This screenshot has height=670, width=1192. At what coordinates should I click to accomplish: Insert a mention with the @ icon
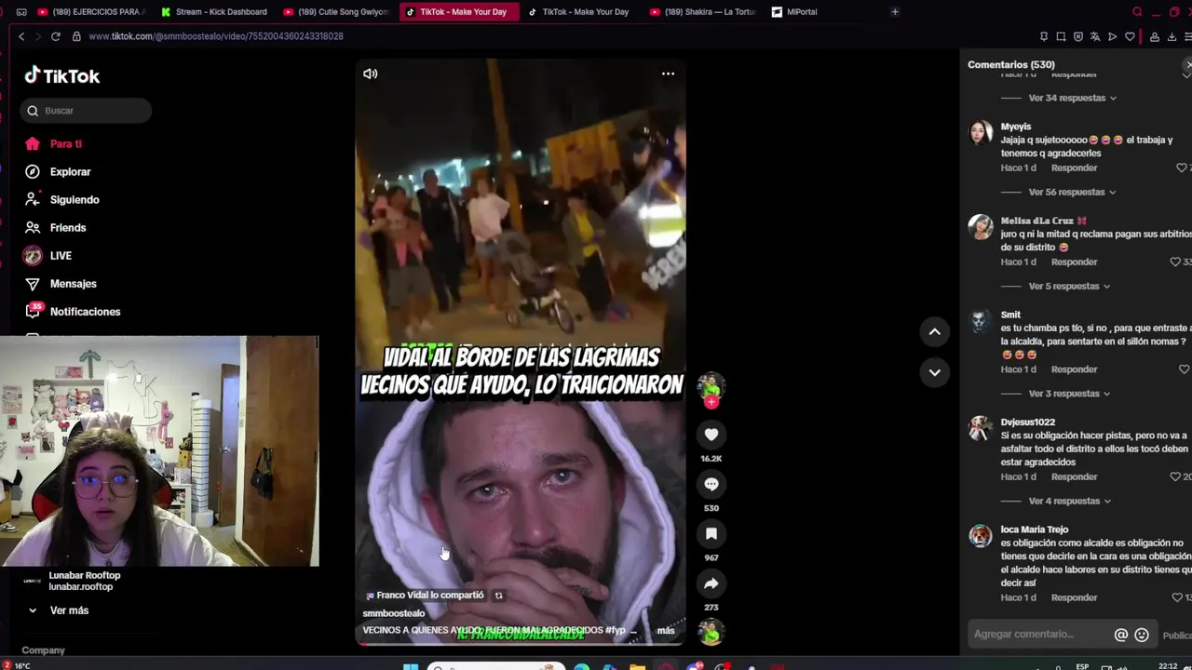1121,635
